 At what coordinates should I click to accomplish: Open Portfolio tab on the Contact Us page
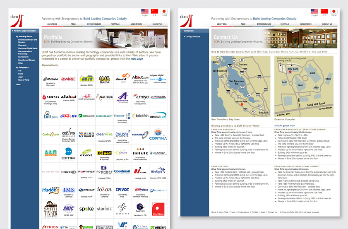pos(285,24)
